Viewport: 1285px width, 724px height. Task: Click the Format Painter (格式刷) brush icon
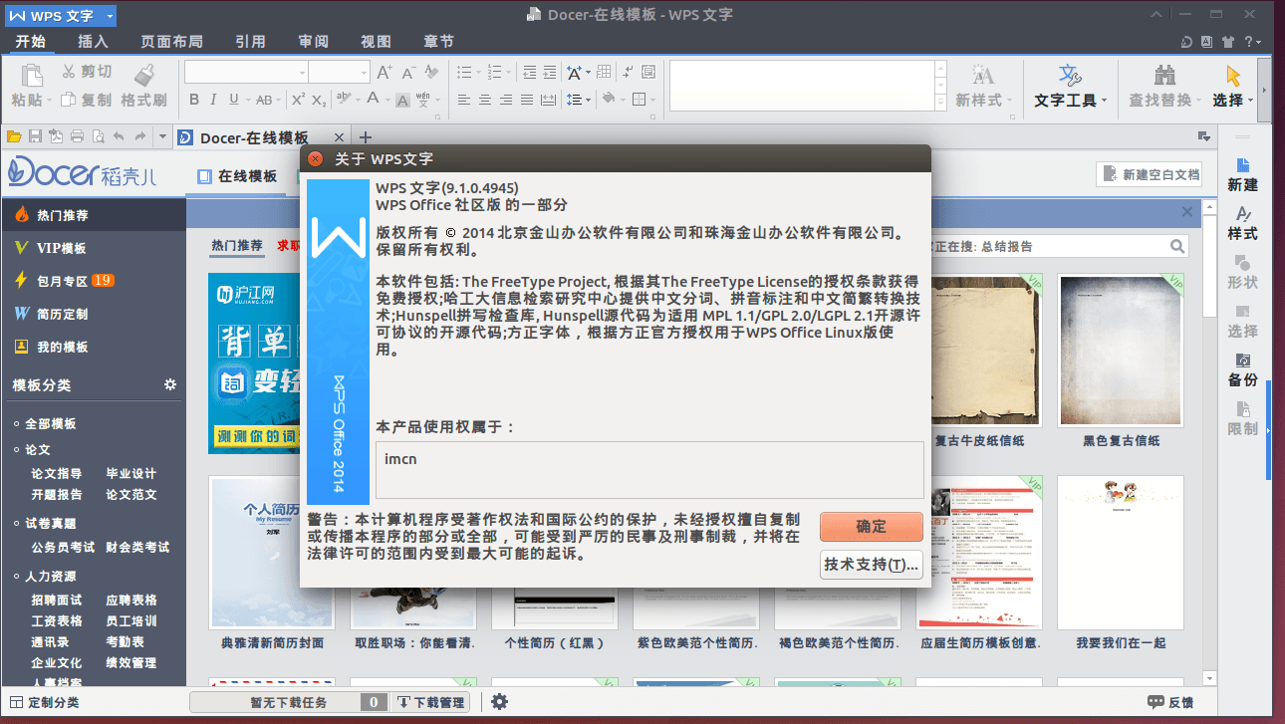[x=144, y=75]
